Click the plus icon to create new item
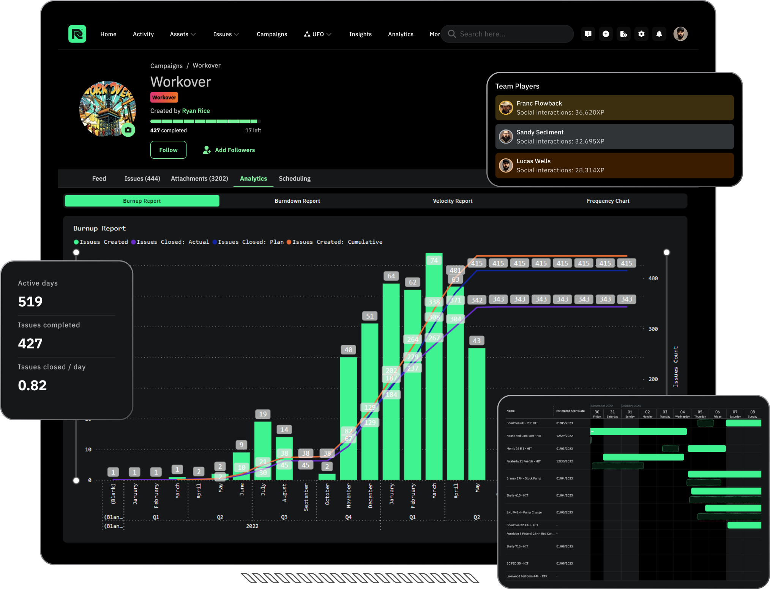Screen dimensions: 770x590 (606, 34)
